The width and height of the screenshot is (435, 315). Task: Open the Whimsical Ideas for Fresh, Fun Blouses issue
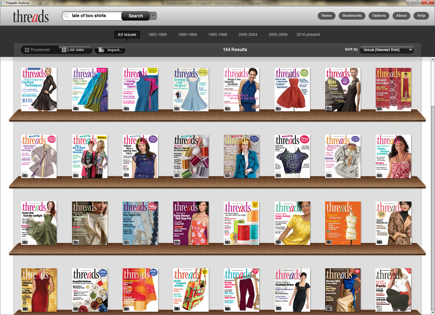pyautogui.click(x=343, y=156)
